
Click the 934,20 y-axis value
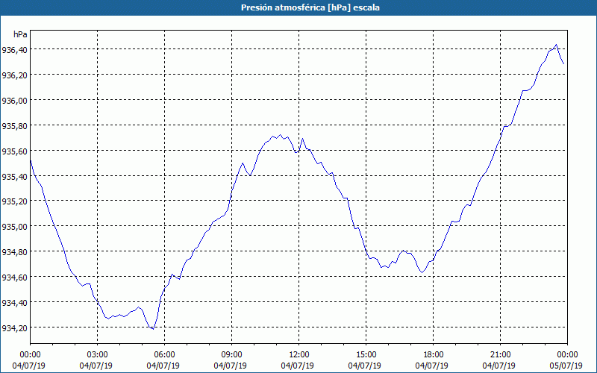point(14,327)
